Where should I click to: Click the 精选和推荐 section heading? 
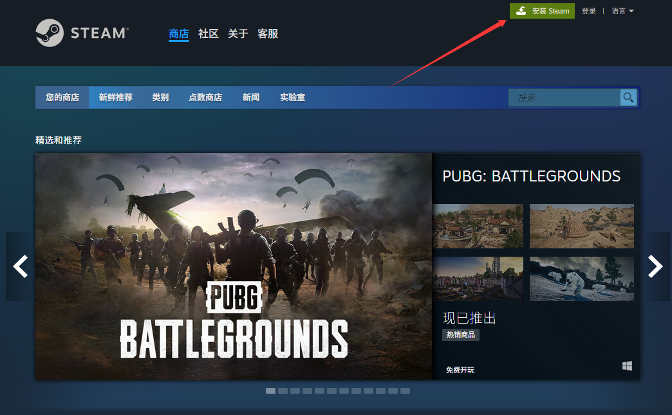pos(59,140)
